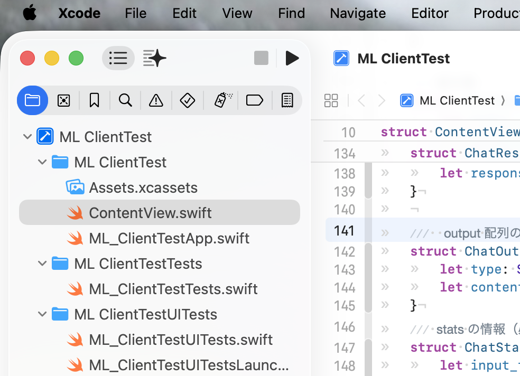520x376 pixels.
Task: Show the Issue navigator warning icon
Action: pos(156,100)
